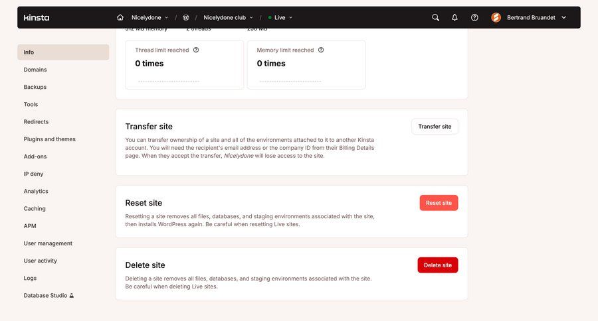Expand the Nicelydone company dropdown
Screen dimensions: 598x321
149,18
